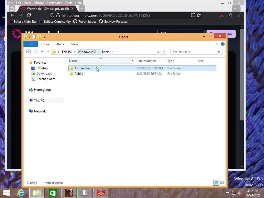Select Network in navigation pane

pyautogui.click(x=40, y=111)
